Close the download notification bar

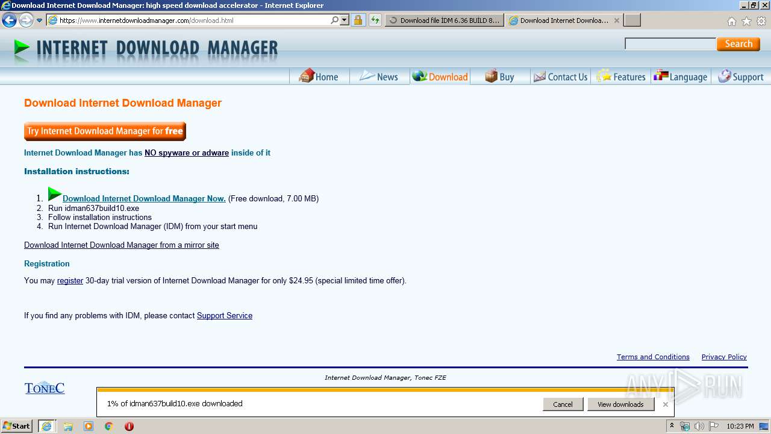pyautogui.click(x=665, y=404)
